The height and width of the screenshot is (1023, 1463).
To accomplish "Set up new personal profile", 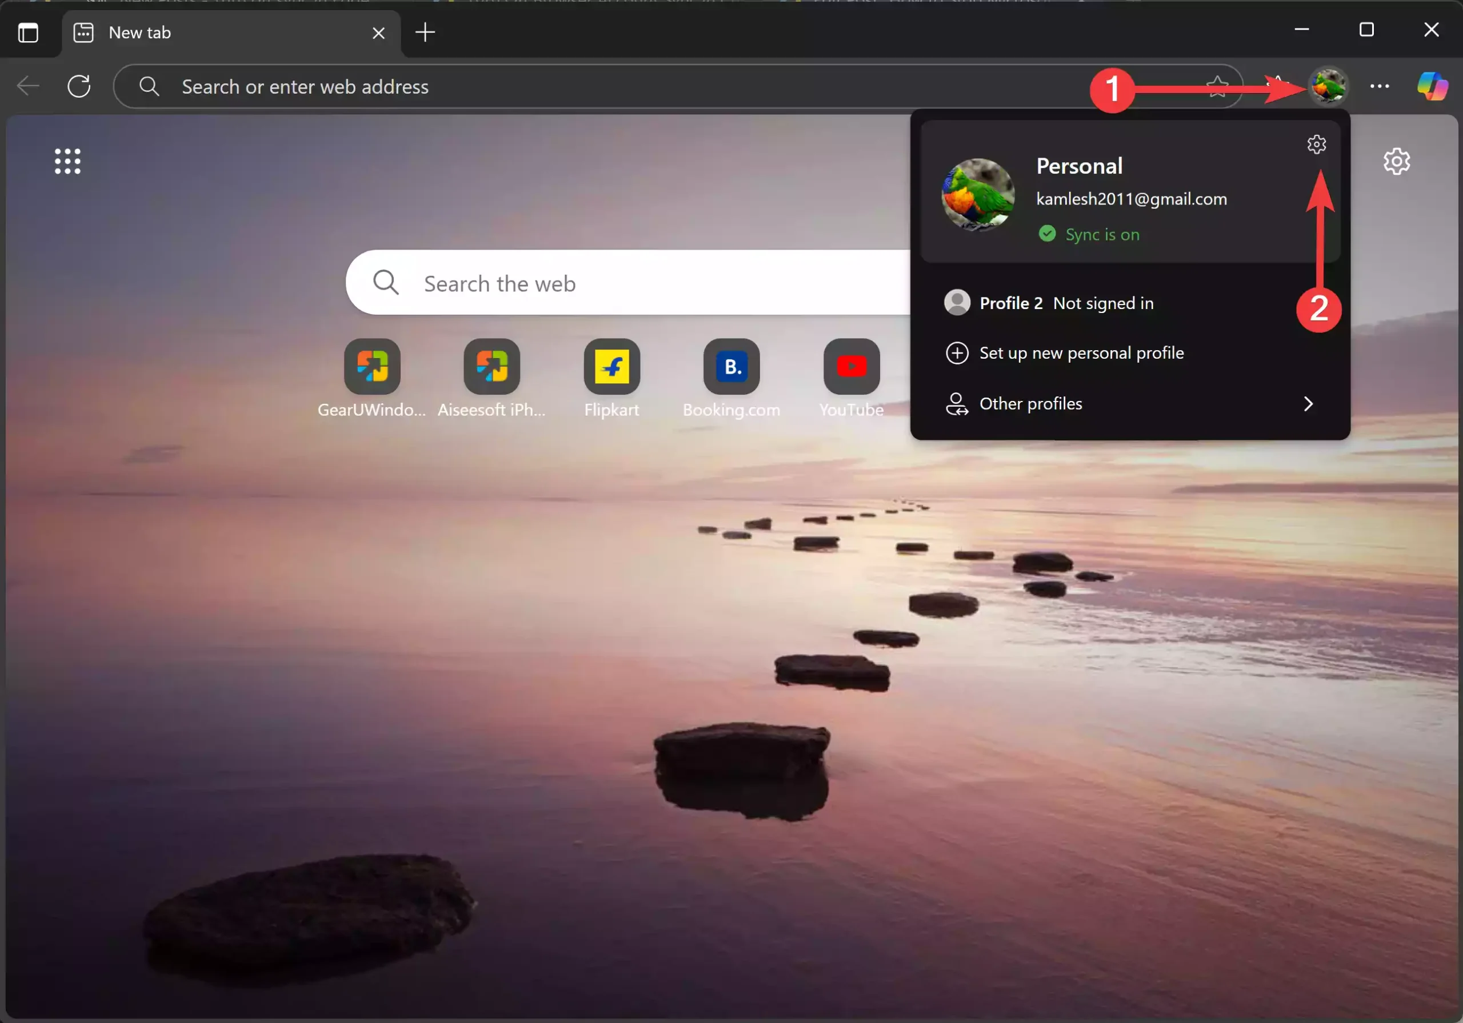I will click(1081, 352).
